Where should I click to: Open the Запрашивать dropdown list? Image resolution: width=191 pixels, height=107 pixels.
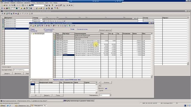(x=110, y=95)
